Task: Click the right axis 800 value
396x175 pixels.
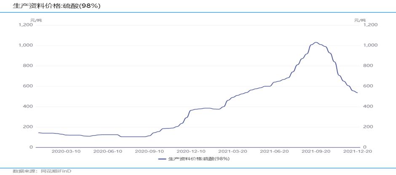Action: 368,66
